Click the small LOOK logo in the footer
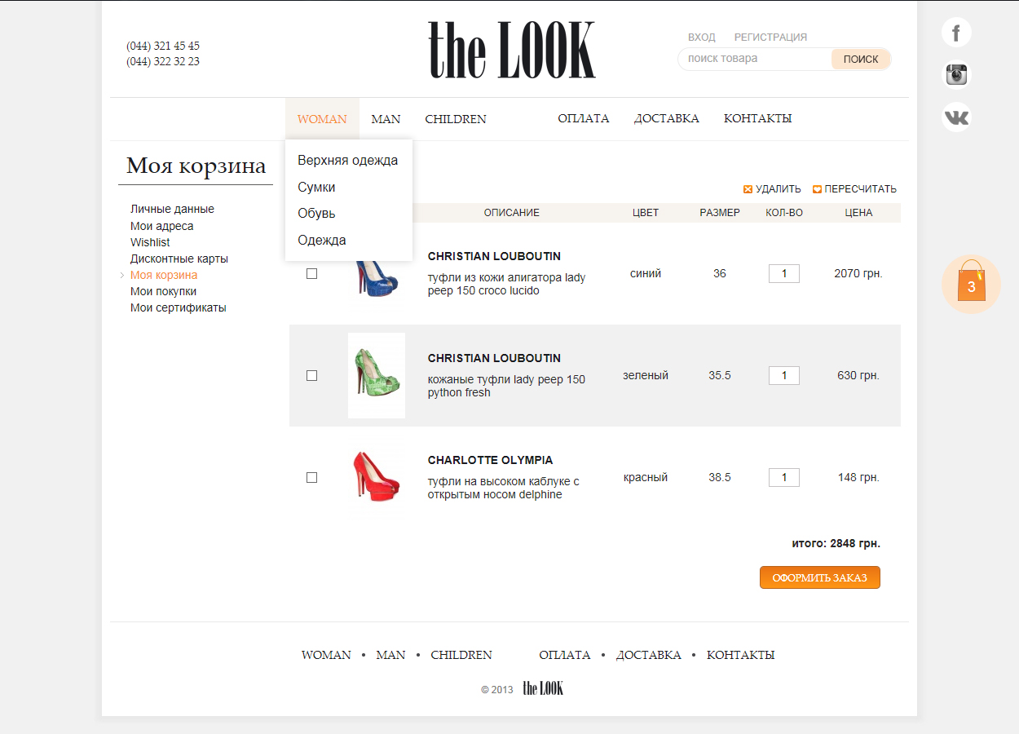The height and width of the screenshot is (734, 1019). (543, 688)
